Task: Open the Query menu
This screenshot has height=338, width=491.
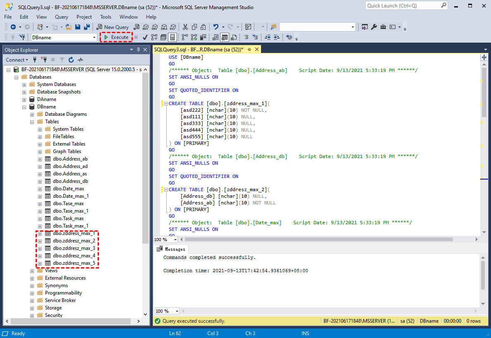Action: tap(61, 17)
